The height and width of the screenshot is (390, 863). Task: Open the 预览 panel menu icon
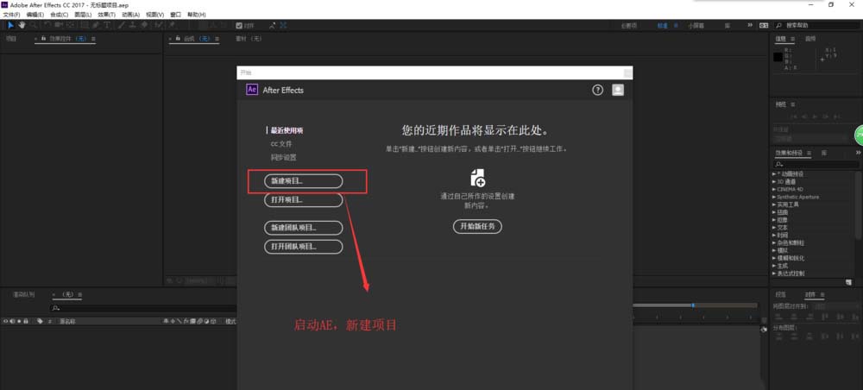pos(792,104)
